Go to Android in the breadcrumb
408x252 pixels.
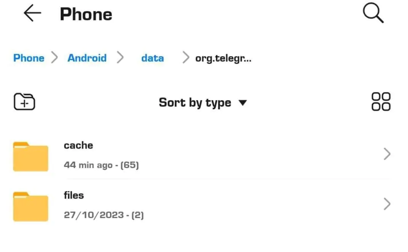pos(87,58)
